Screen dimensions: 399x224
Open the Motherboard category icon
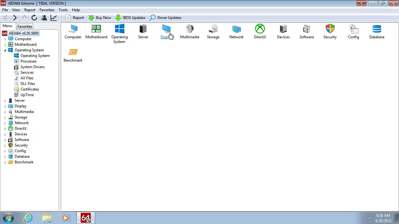coord(96,32)
